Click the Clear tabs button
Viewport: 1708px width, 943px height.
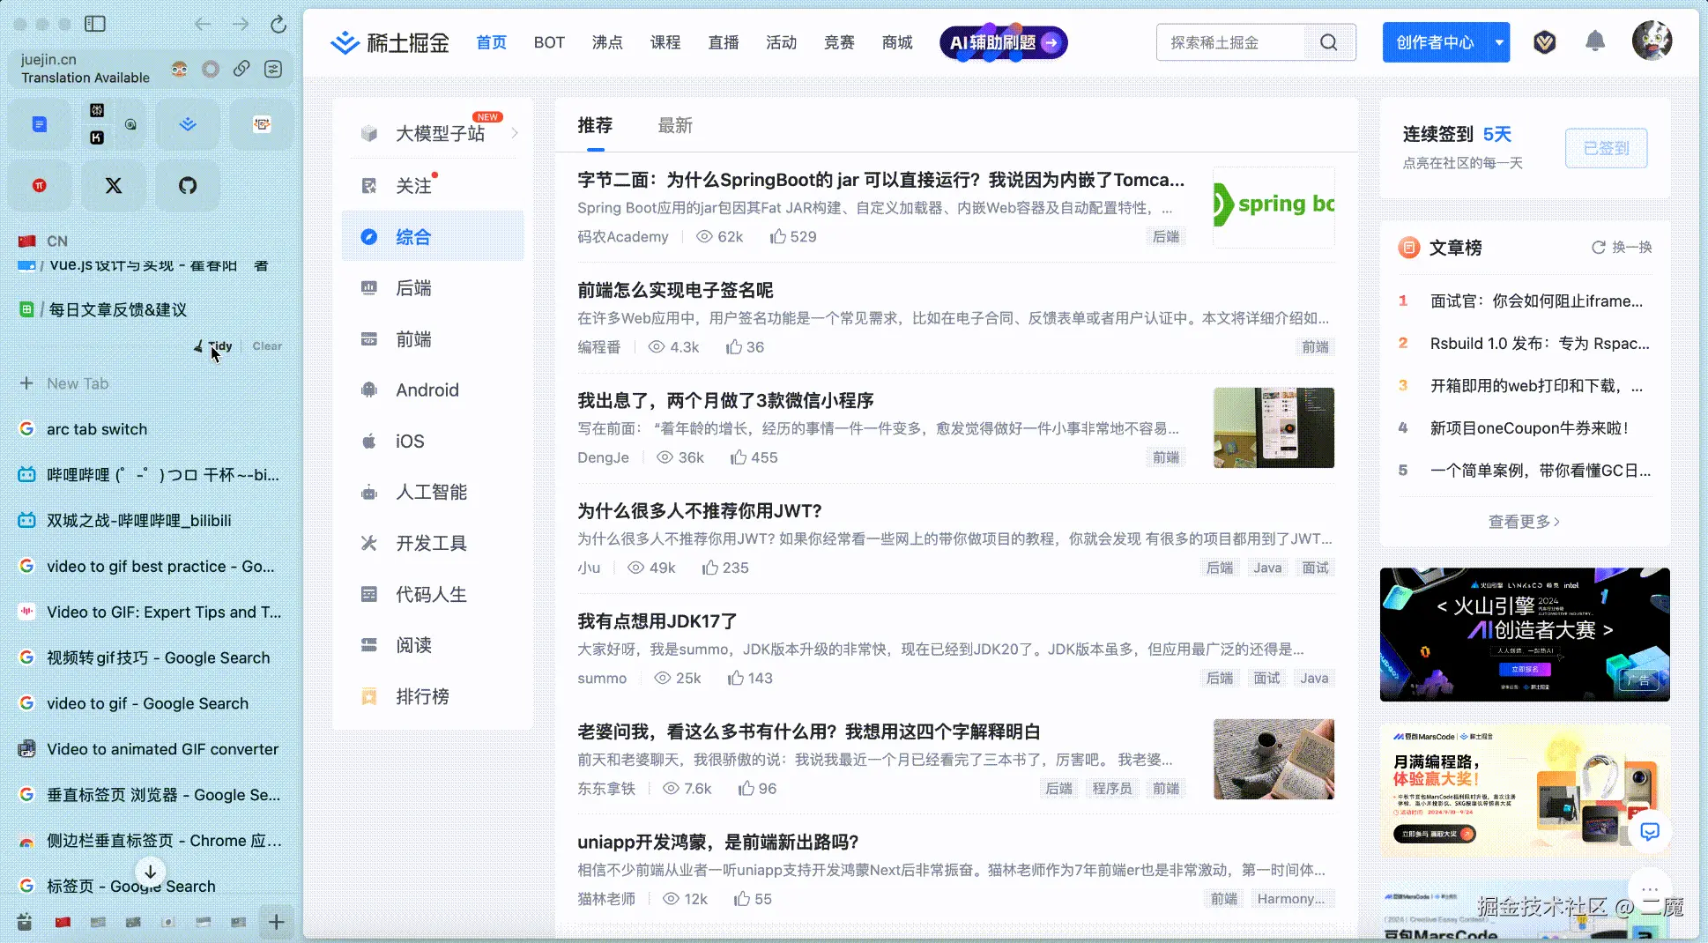[267, 346]
